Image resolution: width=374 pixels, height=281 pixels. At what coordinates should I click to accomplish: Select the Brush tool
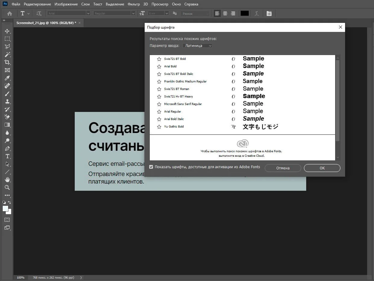tap(7, 94)
